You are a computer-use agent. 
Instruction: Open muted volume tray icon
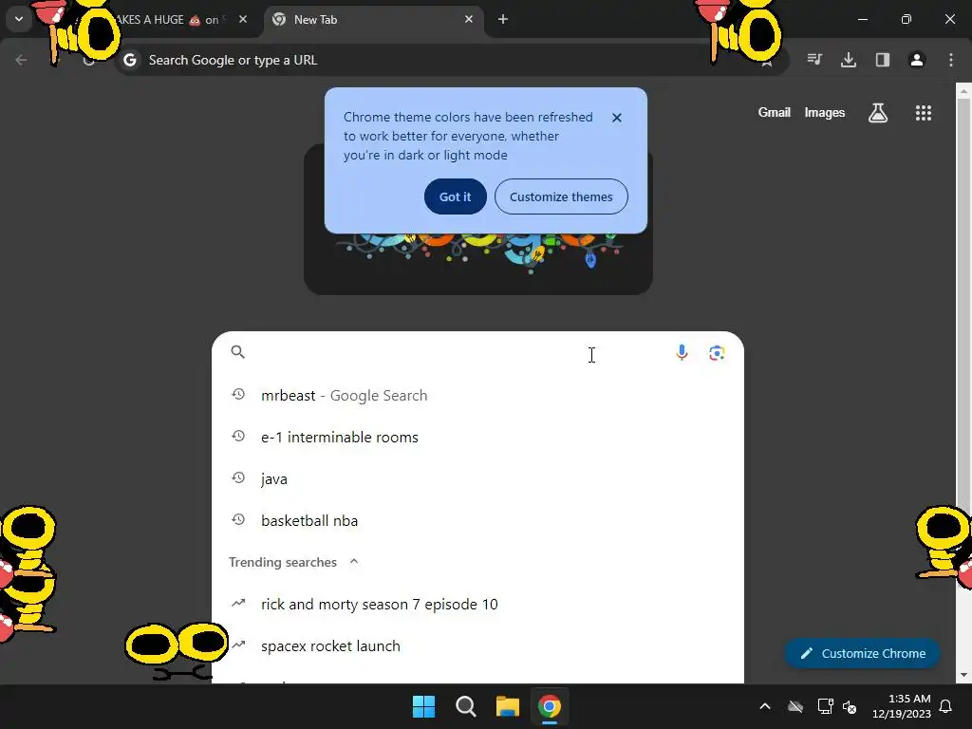click(x=850, y=706)
